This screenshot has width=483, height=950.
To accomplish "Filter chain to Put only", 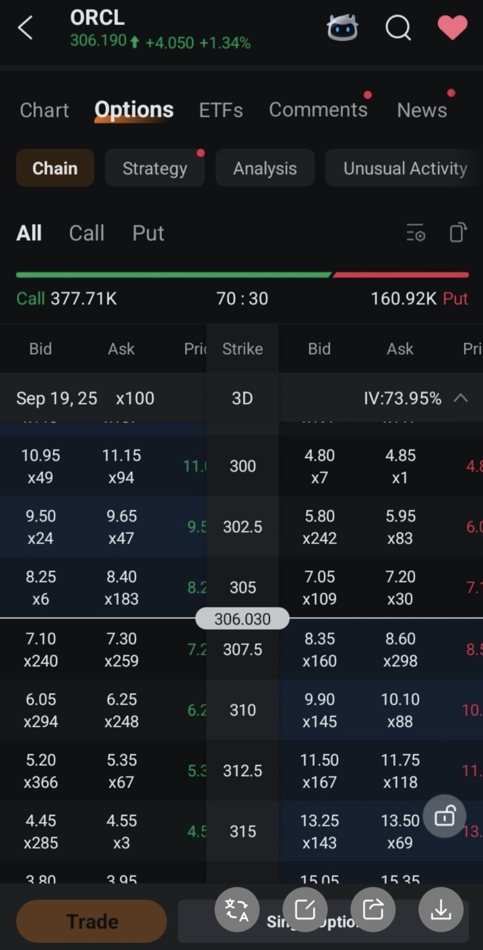I will pyautogui.click(x=148, y=233).
